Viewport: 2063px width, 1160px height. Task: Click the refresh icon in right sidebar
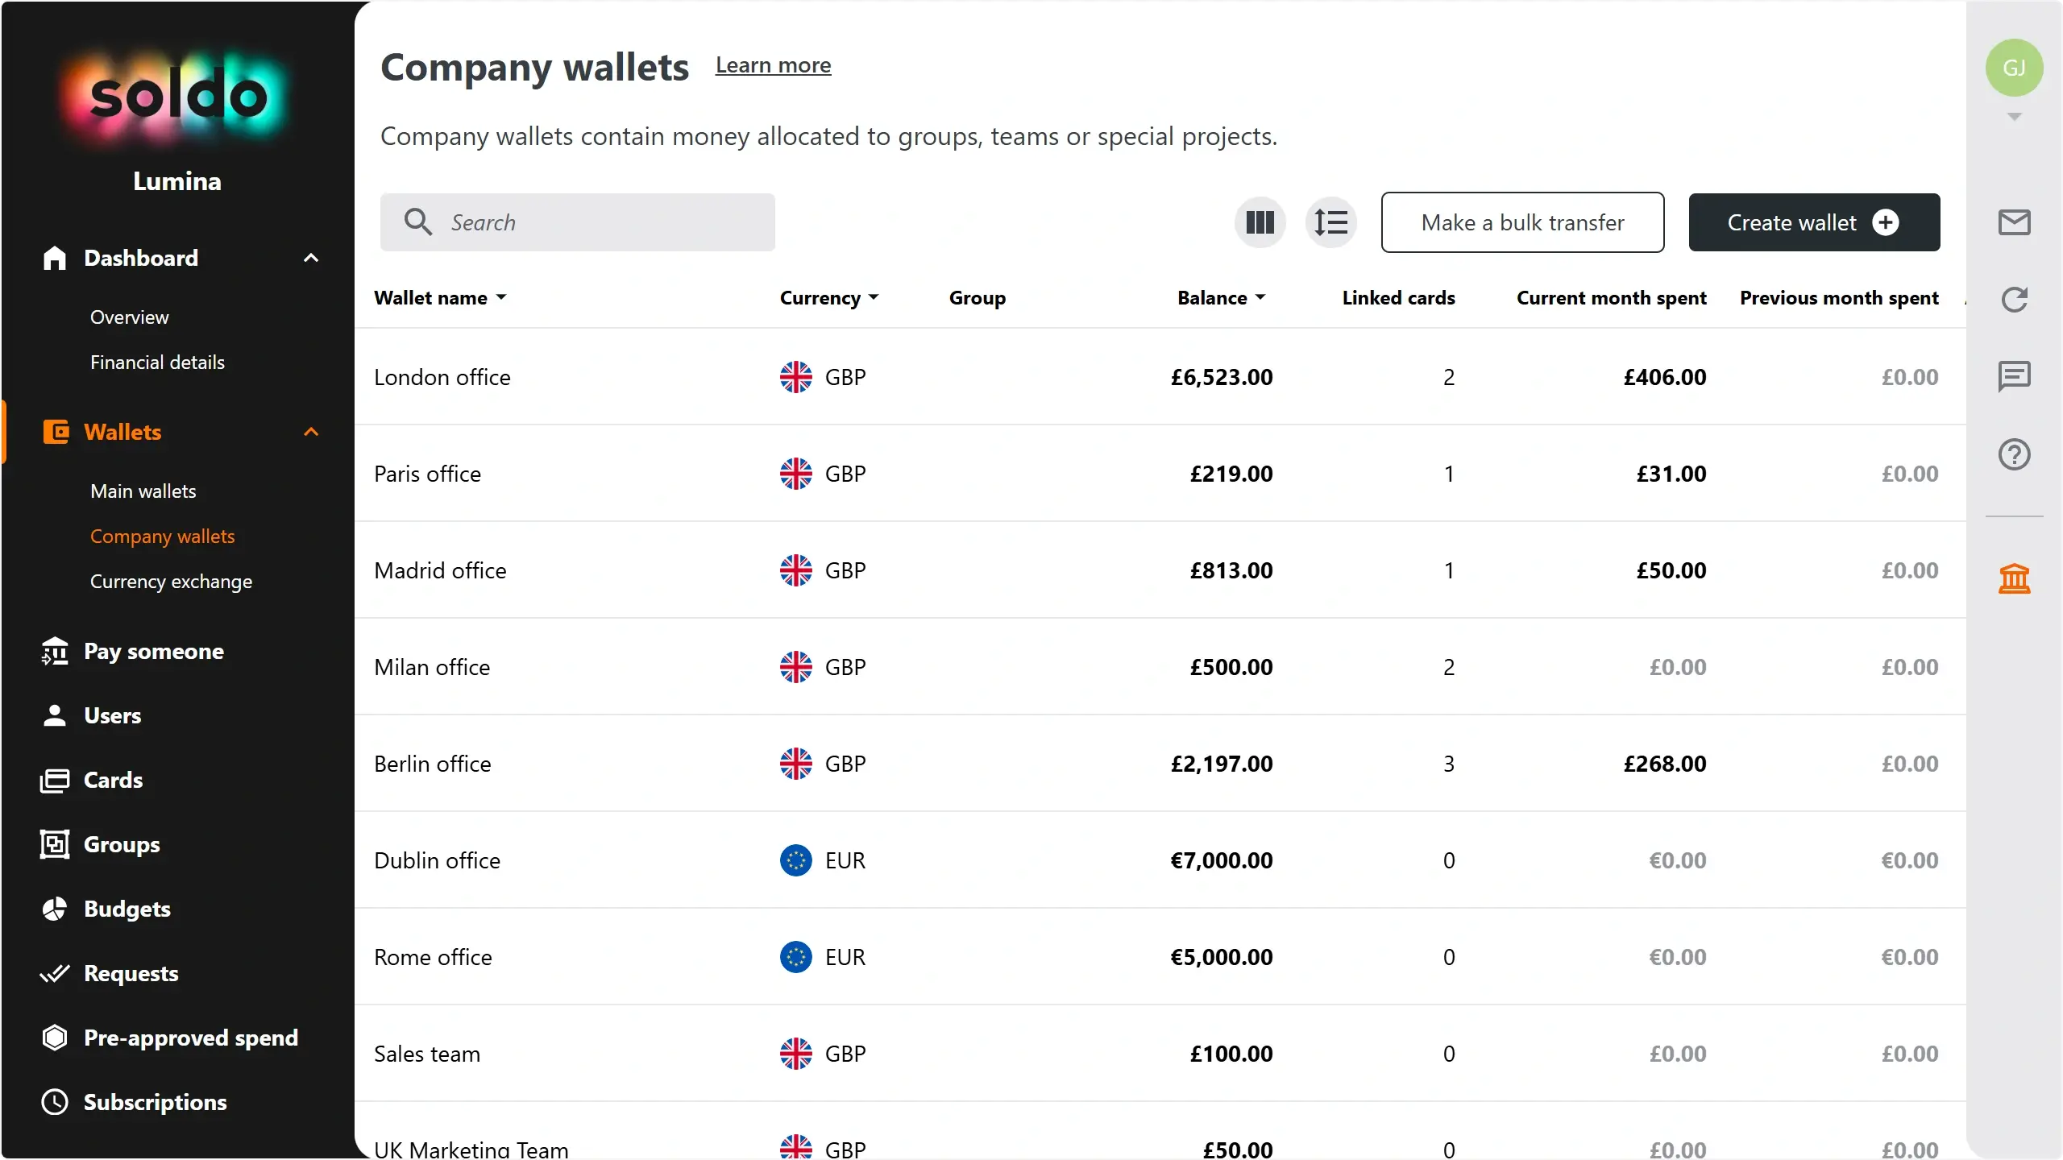(2014, 300)
